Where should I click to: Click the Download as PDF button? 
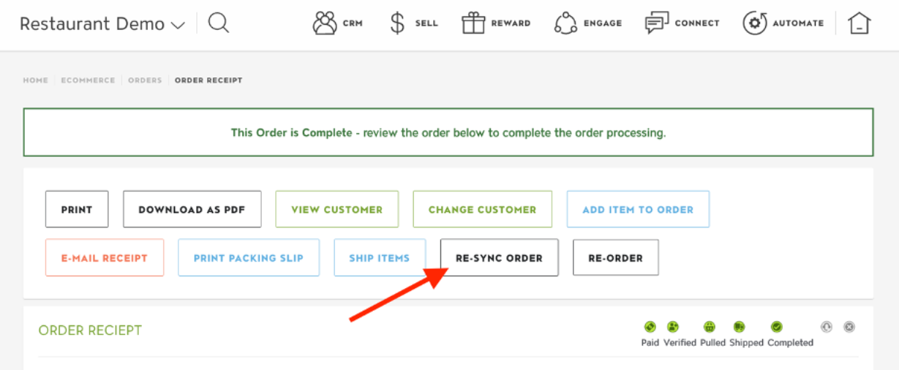coord(192,209)
